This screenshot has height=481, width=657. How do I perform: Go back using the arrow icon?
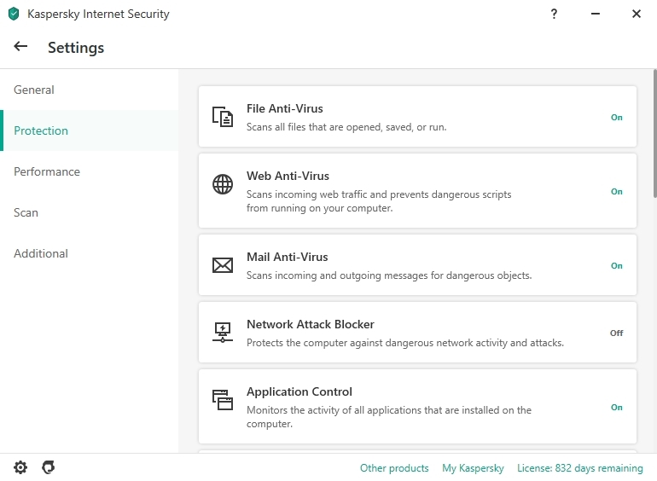click(x=21, y=47)
